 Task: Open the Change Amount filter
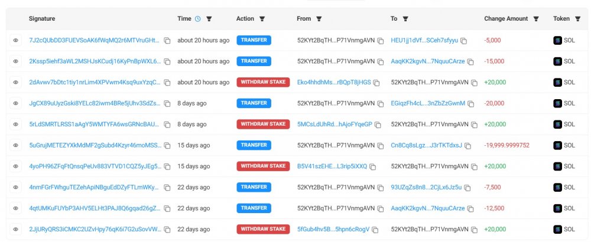[x=536, y=19]
